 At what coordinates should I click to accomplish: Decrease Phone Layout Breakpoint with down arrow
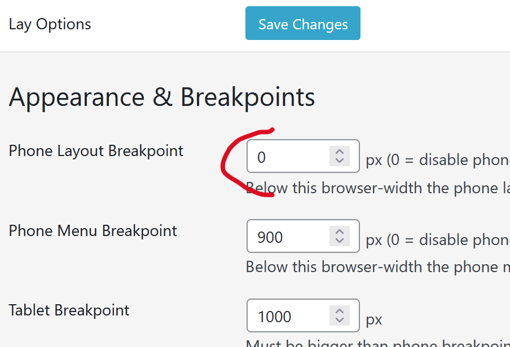(x=340, y=161)
